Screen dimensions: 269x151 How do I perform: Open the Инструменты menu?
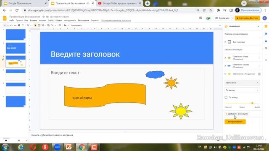70,21
